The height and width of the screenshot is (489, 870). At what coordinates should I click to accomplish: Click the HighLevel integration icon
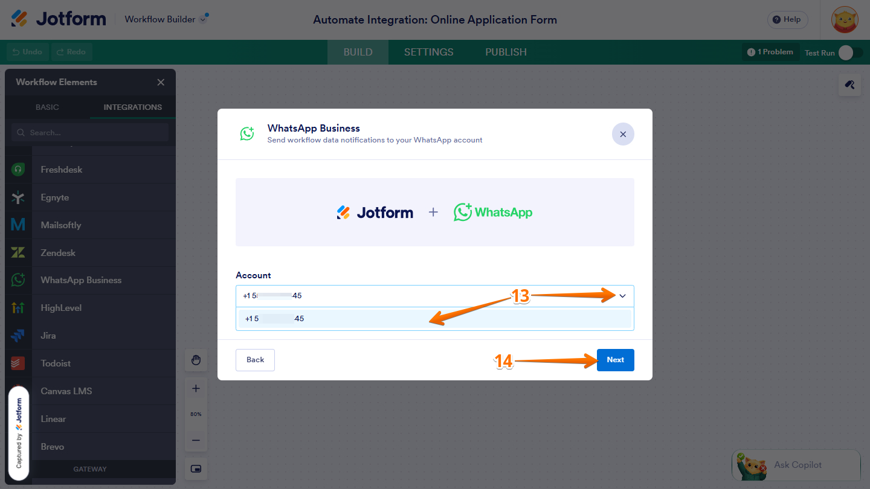click(18, 308)
